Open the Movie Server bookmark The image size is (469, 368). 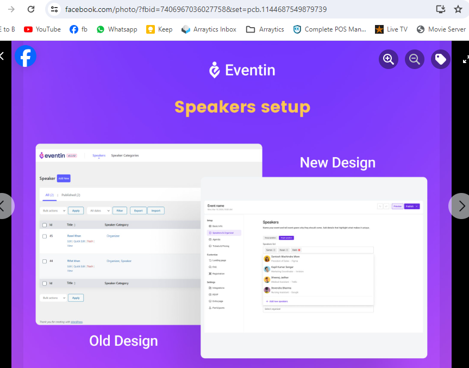point(441,29)
